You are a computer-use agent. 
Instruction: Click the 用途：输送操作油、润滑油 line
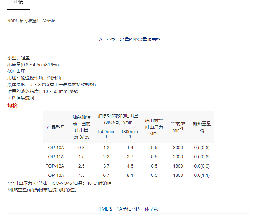pyautogui.click(x=34, y=78)
